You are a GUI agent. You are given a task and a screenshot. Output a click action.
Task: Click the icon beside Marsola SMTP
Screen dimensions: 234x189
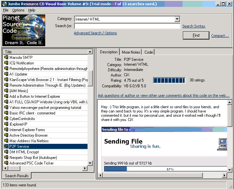coord(6,57)
